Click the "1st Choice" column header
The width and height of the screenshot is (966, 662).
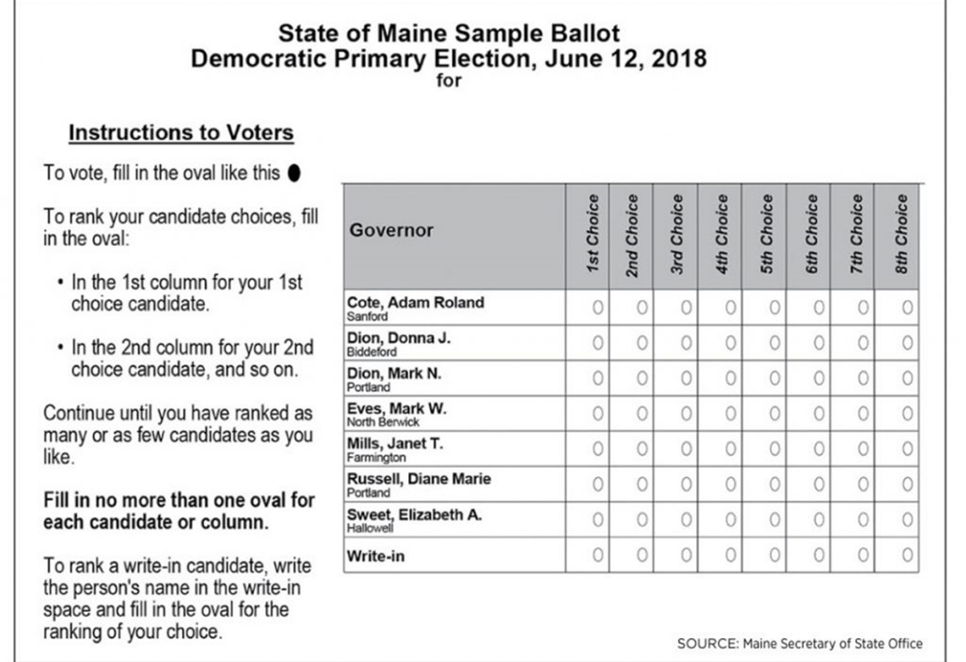[x=593, y=234]
